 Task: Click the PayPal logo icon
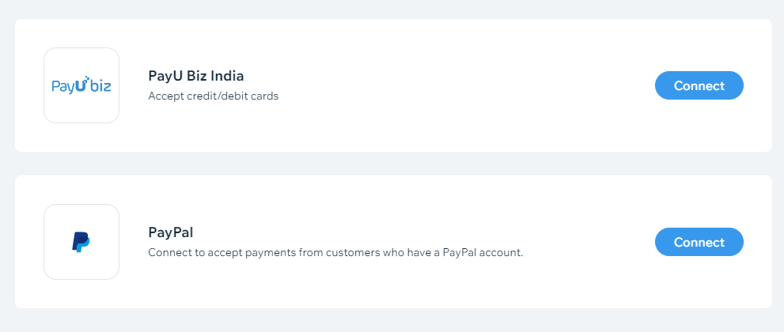pyautogui.click(x=81, y=242)
